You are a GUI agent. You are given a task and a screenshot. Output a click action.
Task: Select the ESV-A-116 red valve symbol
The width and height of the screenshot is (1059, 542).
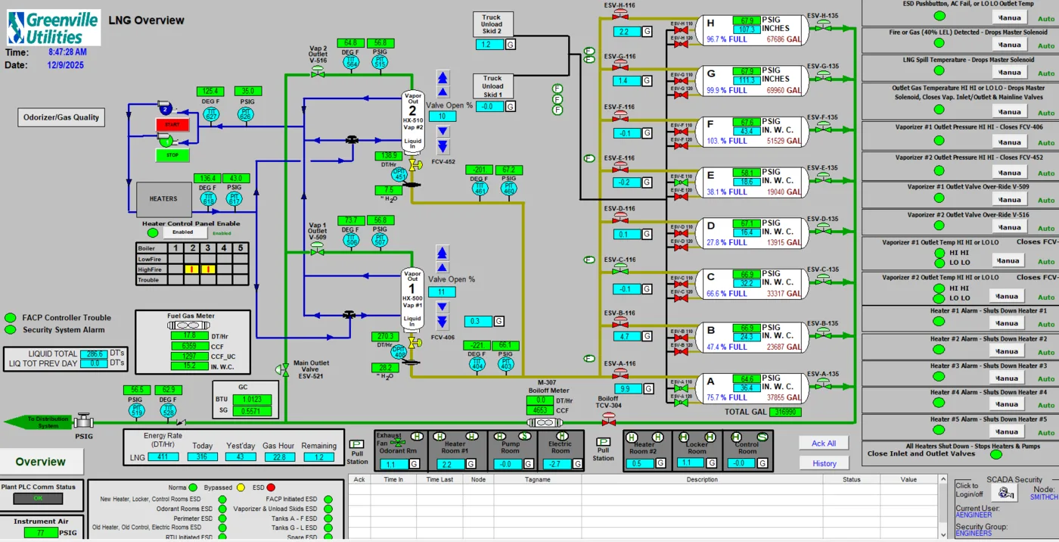[x=620, y=375]
